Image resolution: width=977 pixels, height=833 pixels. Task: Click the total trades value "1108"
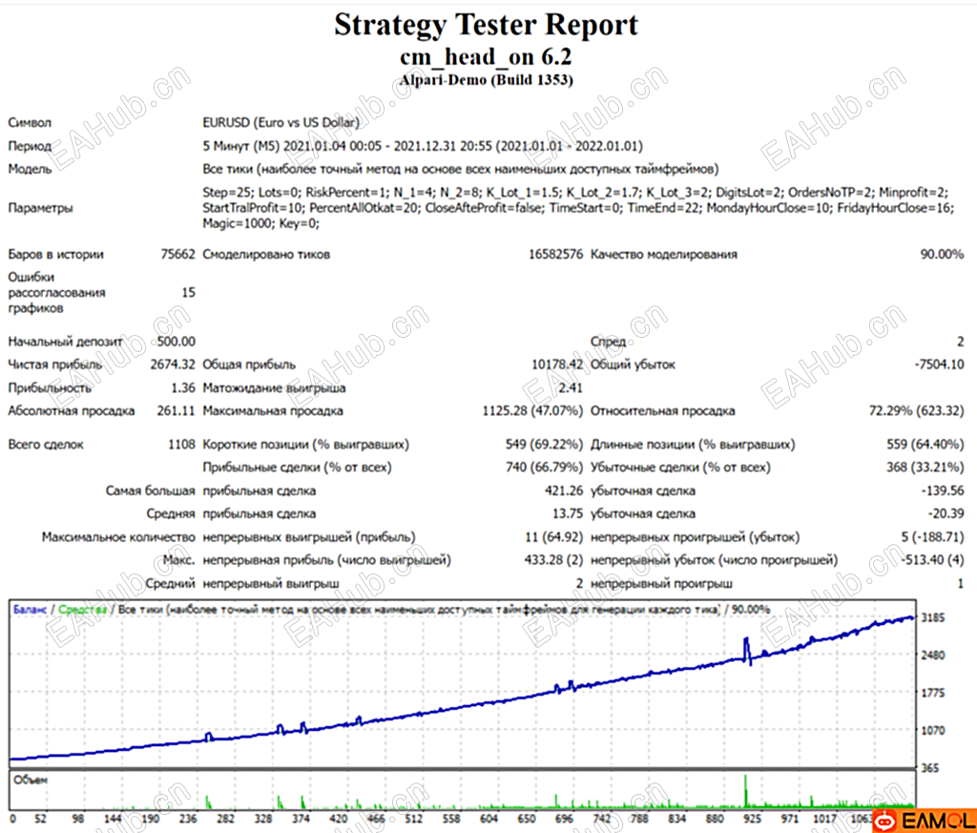click(x=181, y=445)
